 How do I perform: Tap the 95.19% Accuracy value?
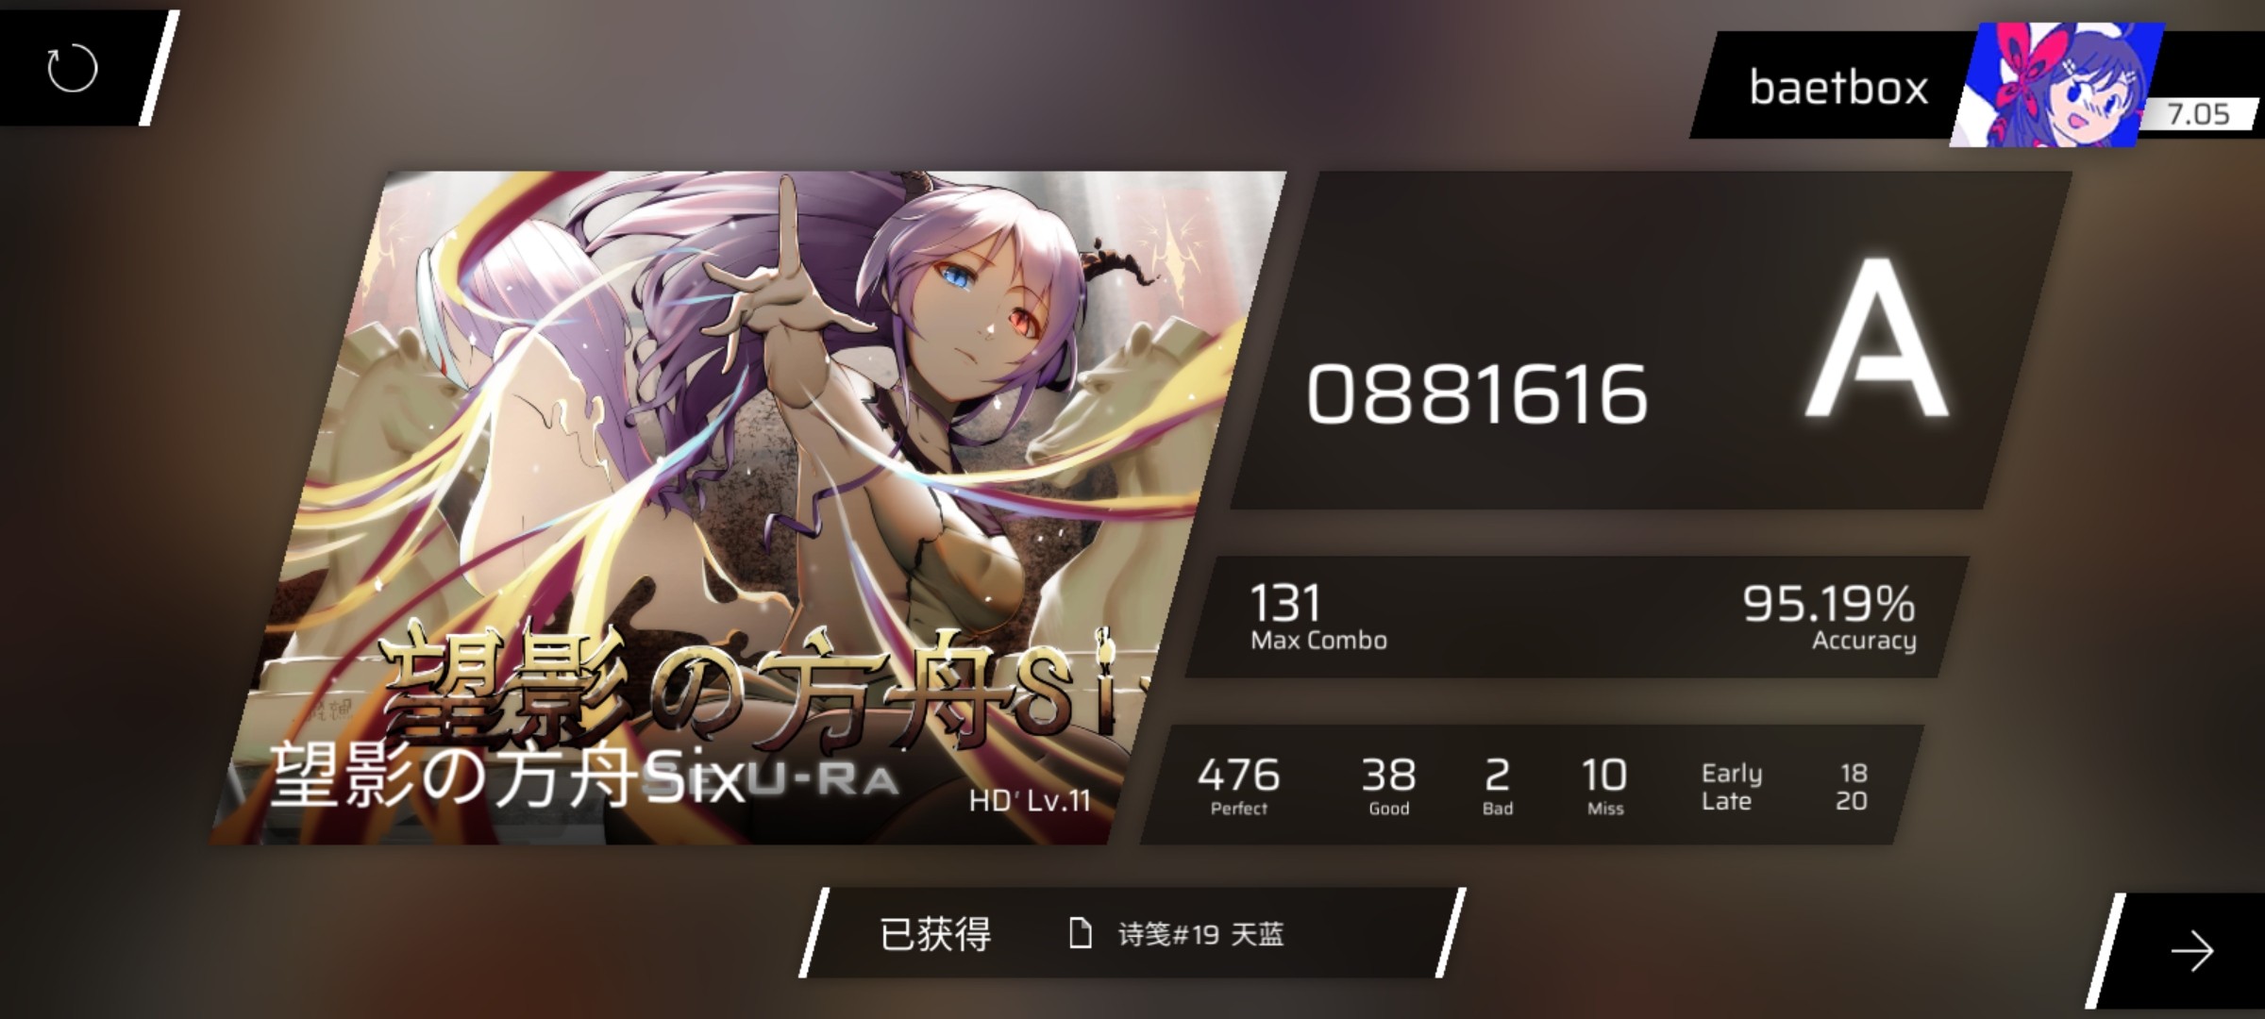pos(1829,617)
